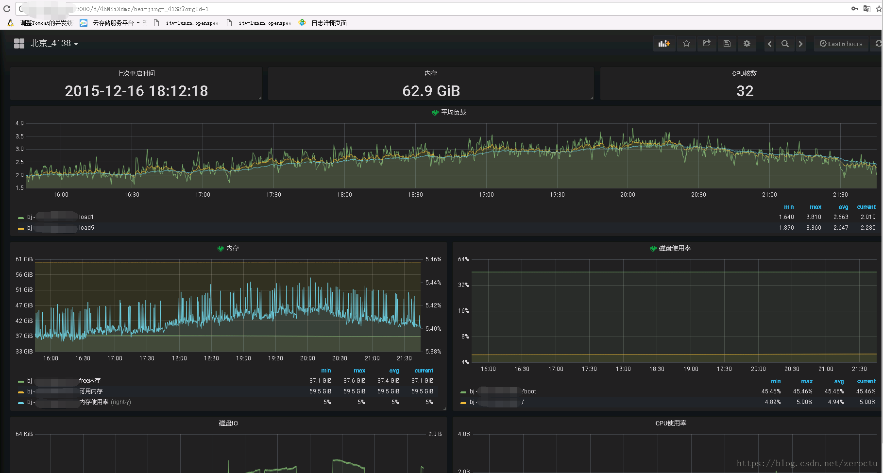The image size is (883, 473).
Task: Select the 62.9 GiB memory value
Action: (431, 91)
